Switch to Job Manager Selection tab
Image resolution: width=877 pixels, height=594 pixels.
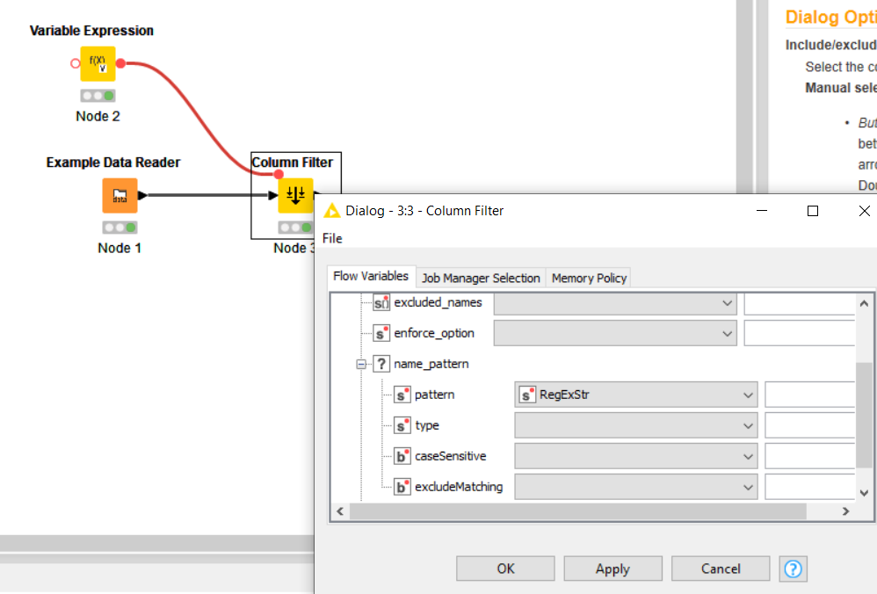481,278
